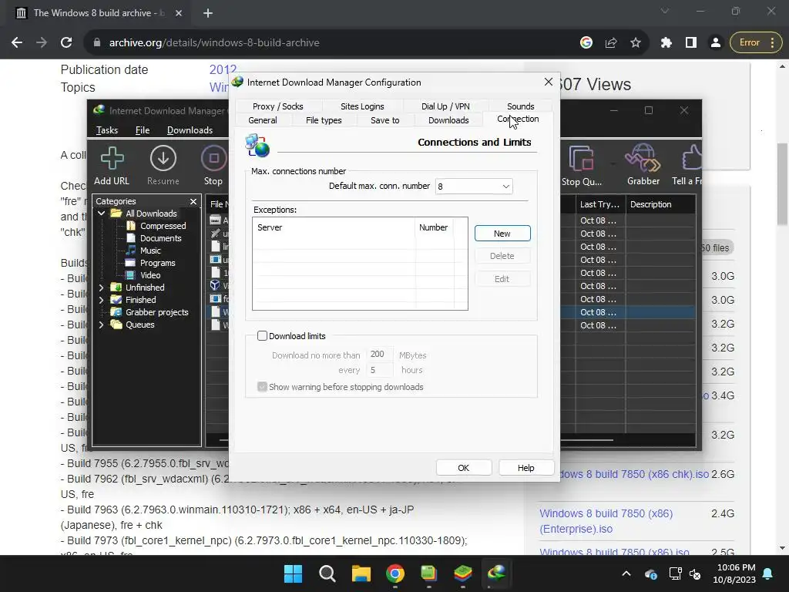Screen dimensions: 789x592
Task: Select the Programs category
Action: pyautogui.click(x=150, y=263)
